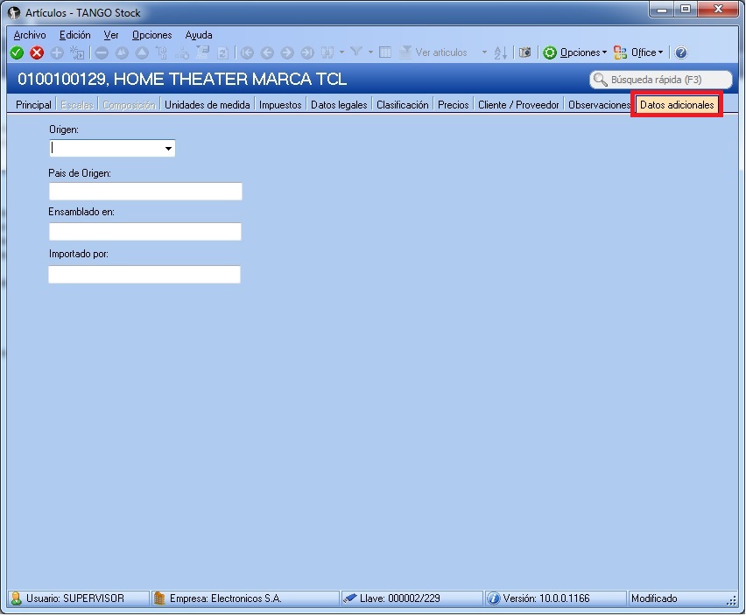Click the Office icon in toolbar

(x=620, y=52)
